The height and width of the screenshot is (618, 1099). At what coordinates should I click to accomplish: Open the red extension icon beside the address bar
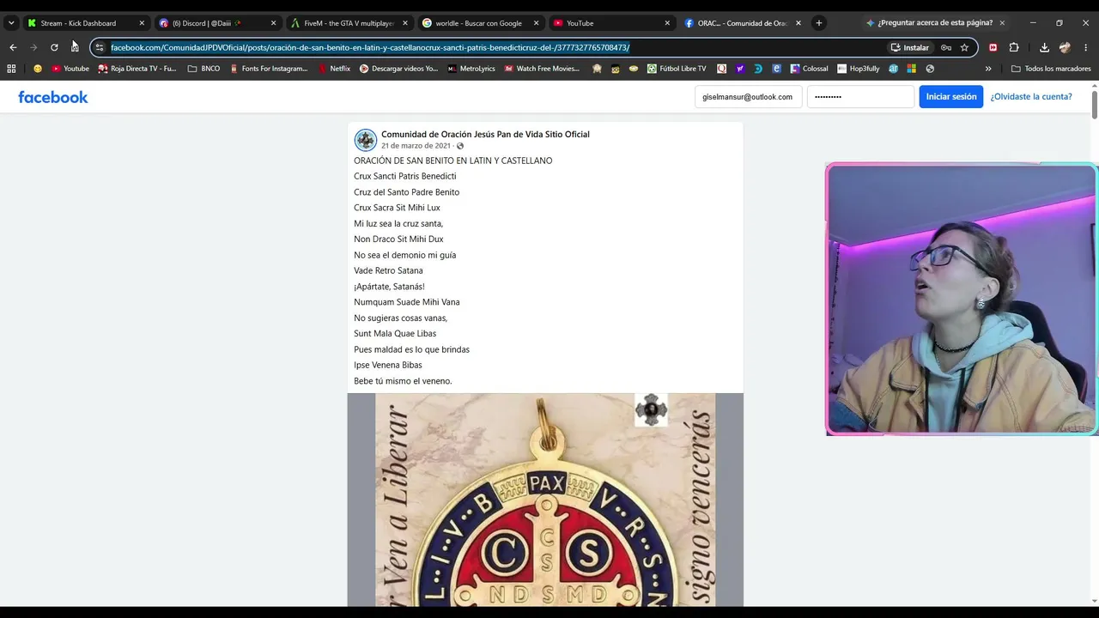coord(993,47)
